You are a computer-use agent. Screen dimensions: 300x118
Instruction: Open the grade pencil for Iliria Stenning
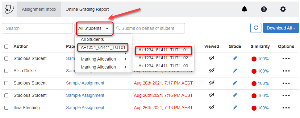click(x=235, y=108)
